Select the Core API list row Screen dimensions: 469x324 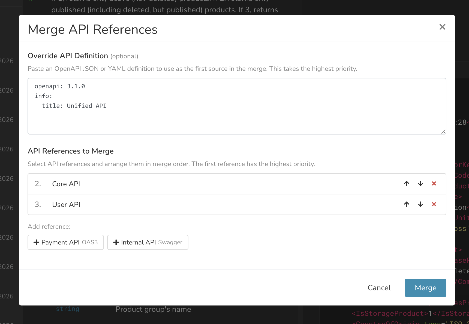(191, 184)
